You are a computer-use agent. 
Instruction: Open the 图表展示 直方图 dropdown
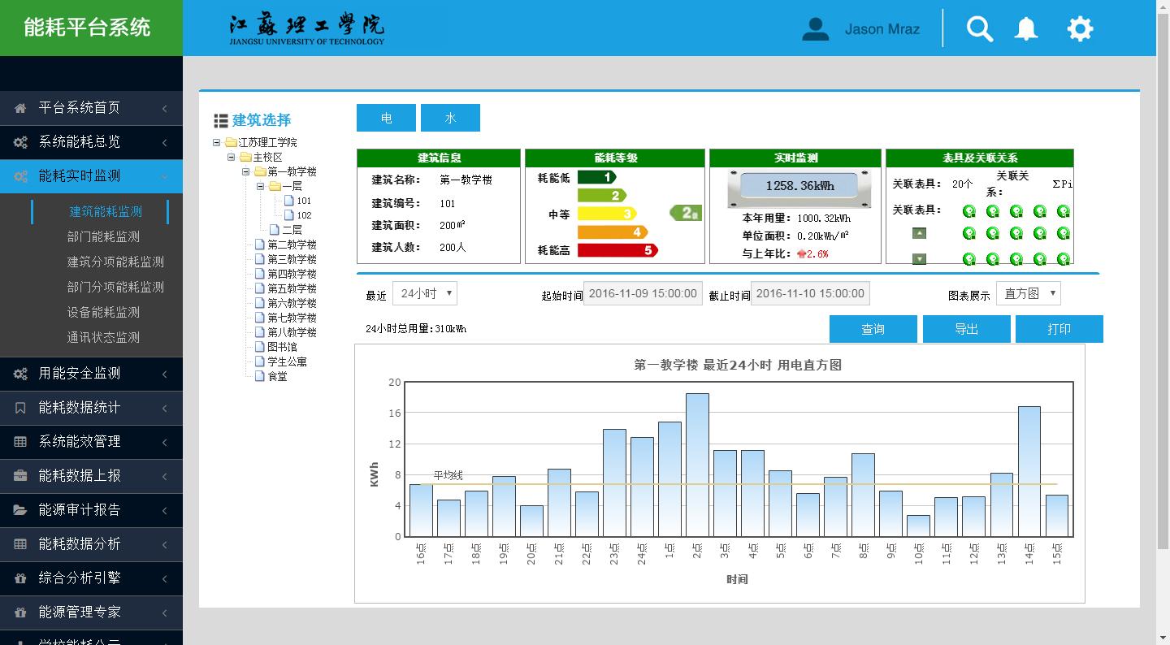pyautogui.click(x=1029, y=293)
